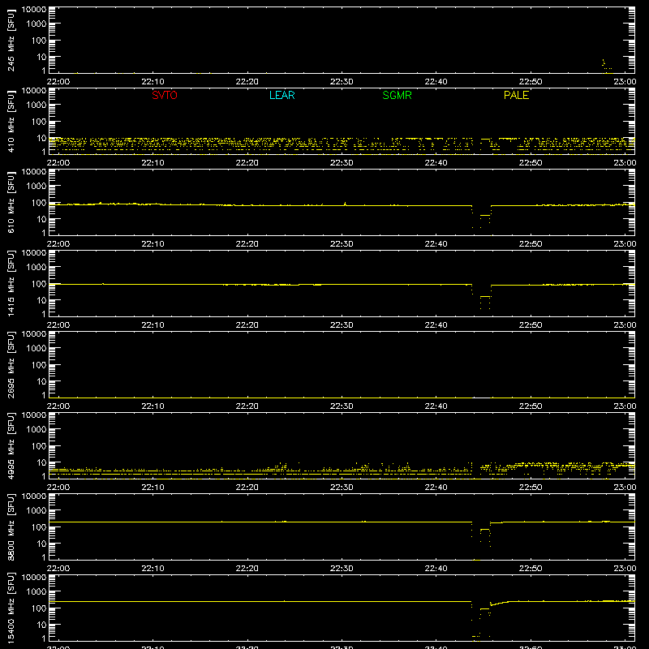Click 22:10 label under the 8800 MHz panel
The height and width of the screenshot is (649, 649).
click(x=153, y=569)
